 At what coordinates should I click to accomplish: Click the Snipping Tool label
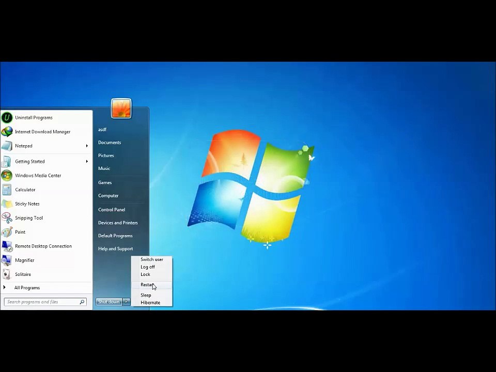pyautogui.click(x=29, y=218)
